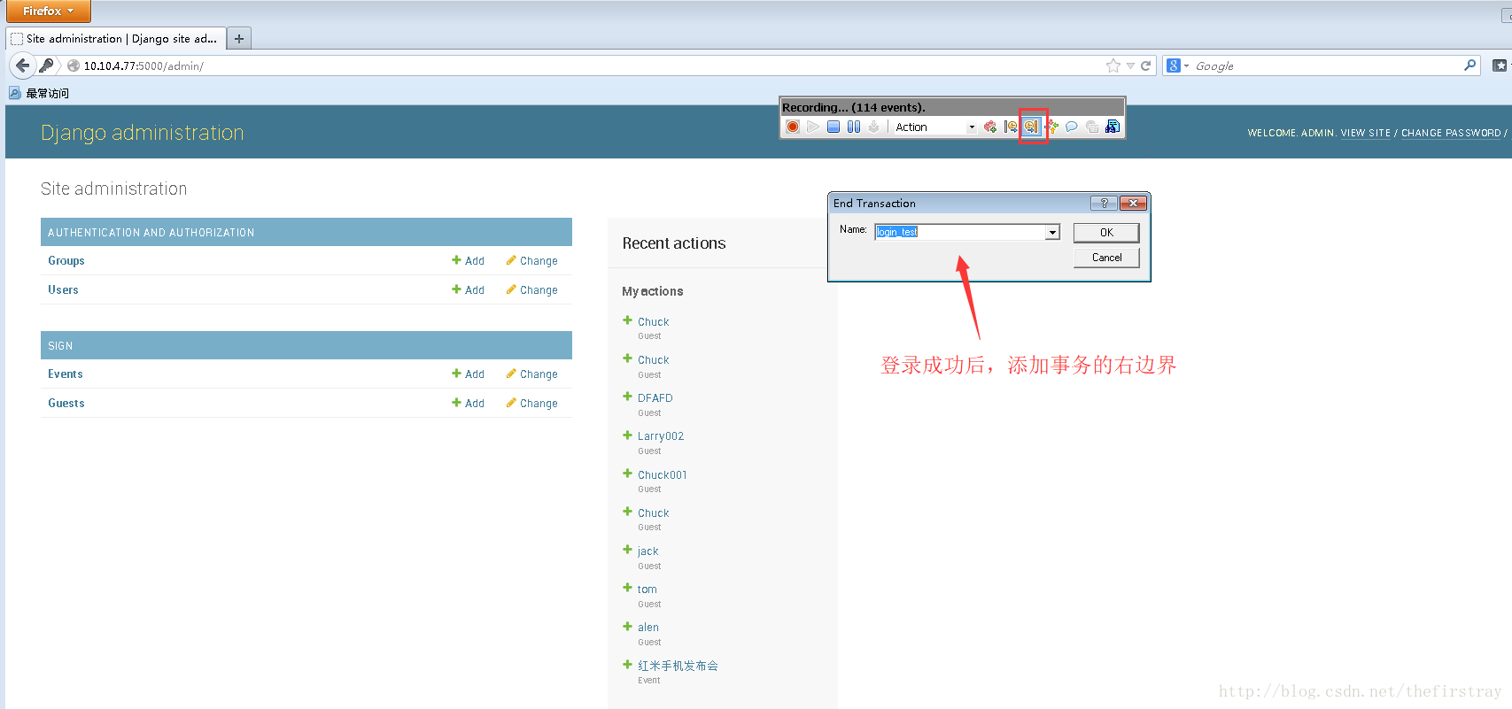Open the VIEW SITE link
Viewport: 1512px width, 709px height.
point(1365,133)
